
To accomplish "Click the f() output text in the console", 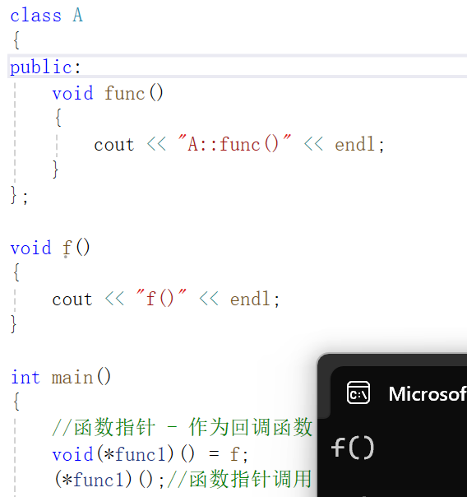I will [353, 448].
